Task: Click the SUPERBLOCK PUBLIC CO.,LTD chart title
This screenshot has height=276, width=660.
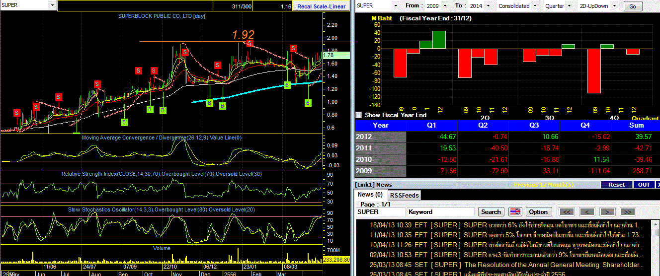Action: pos(162,16)
